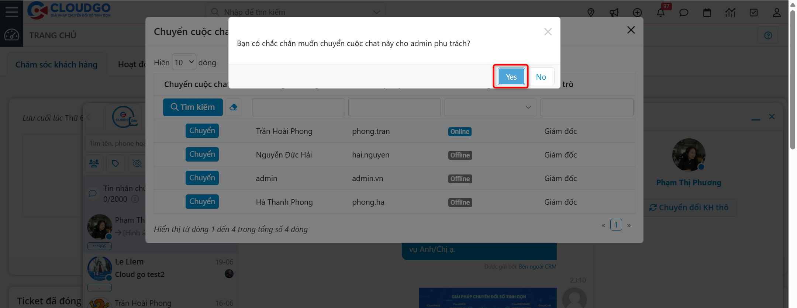
Task: Click the tag filter icon
Action: click(115, 163)
